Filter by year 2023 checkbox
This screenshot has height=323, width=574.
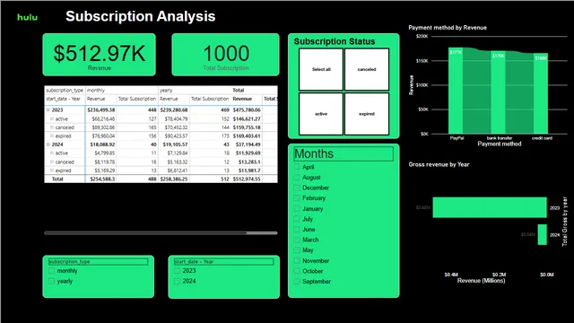[178, 271]
